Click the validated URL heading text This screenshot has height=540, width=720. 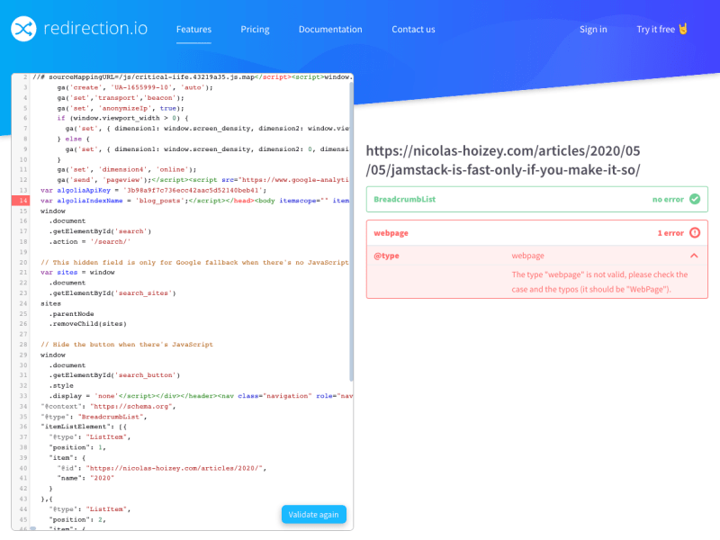coord(503,160)
